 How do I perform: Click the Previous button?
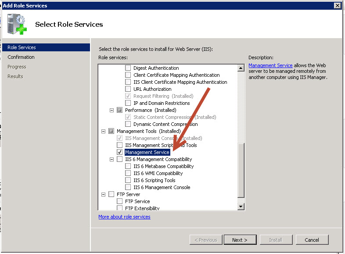[206, 240]
